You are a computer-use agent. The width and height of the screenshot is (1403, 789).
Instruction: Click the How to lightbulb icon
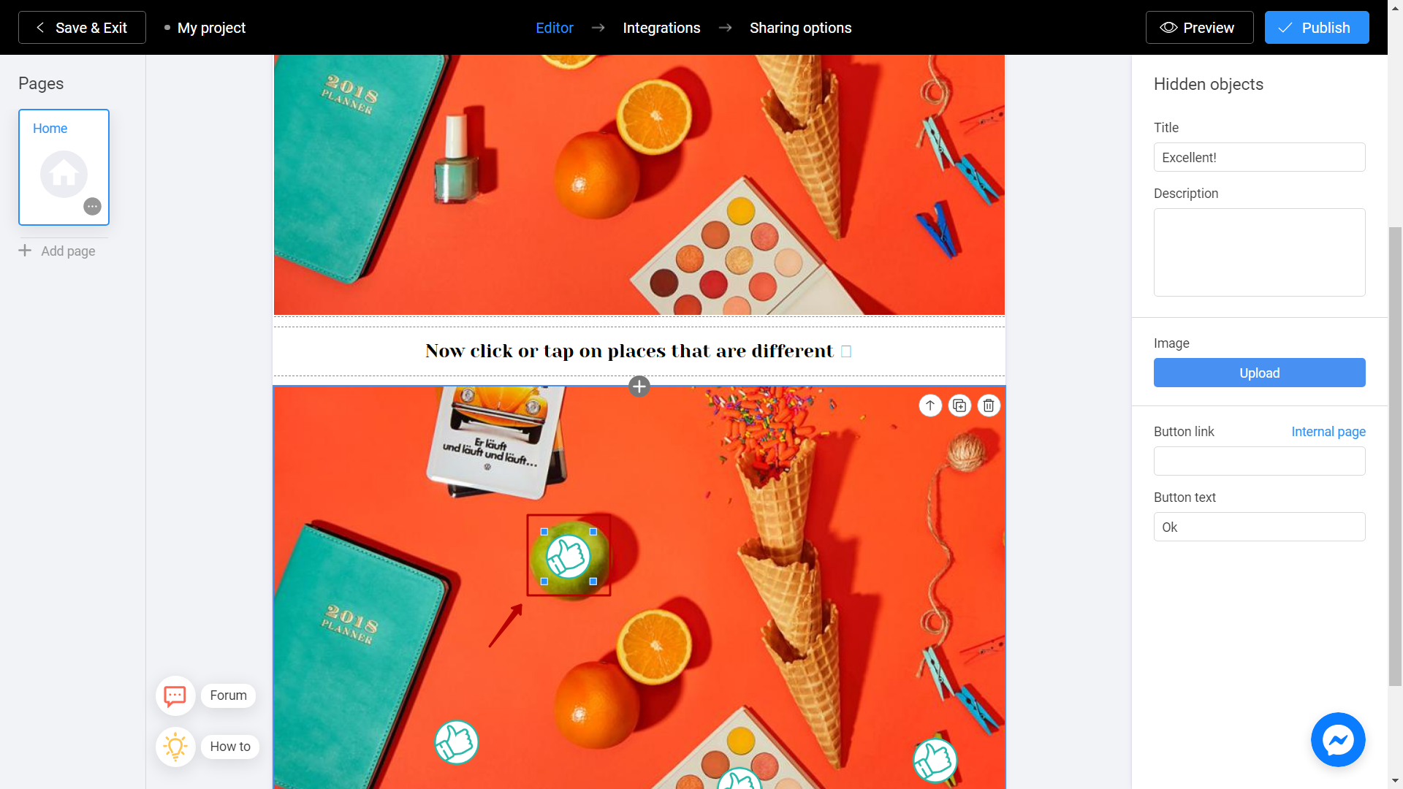[173, 747]
